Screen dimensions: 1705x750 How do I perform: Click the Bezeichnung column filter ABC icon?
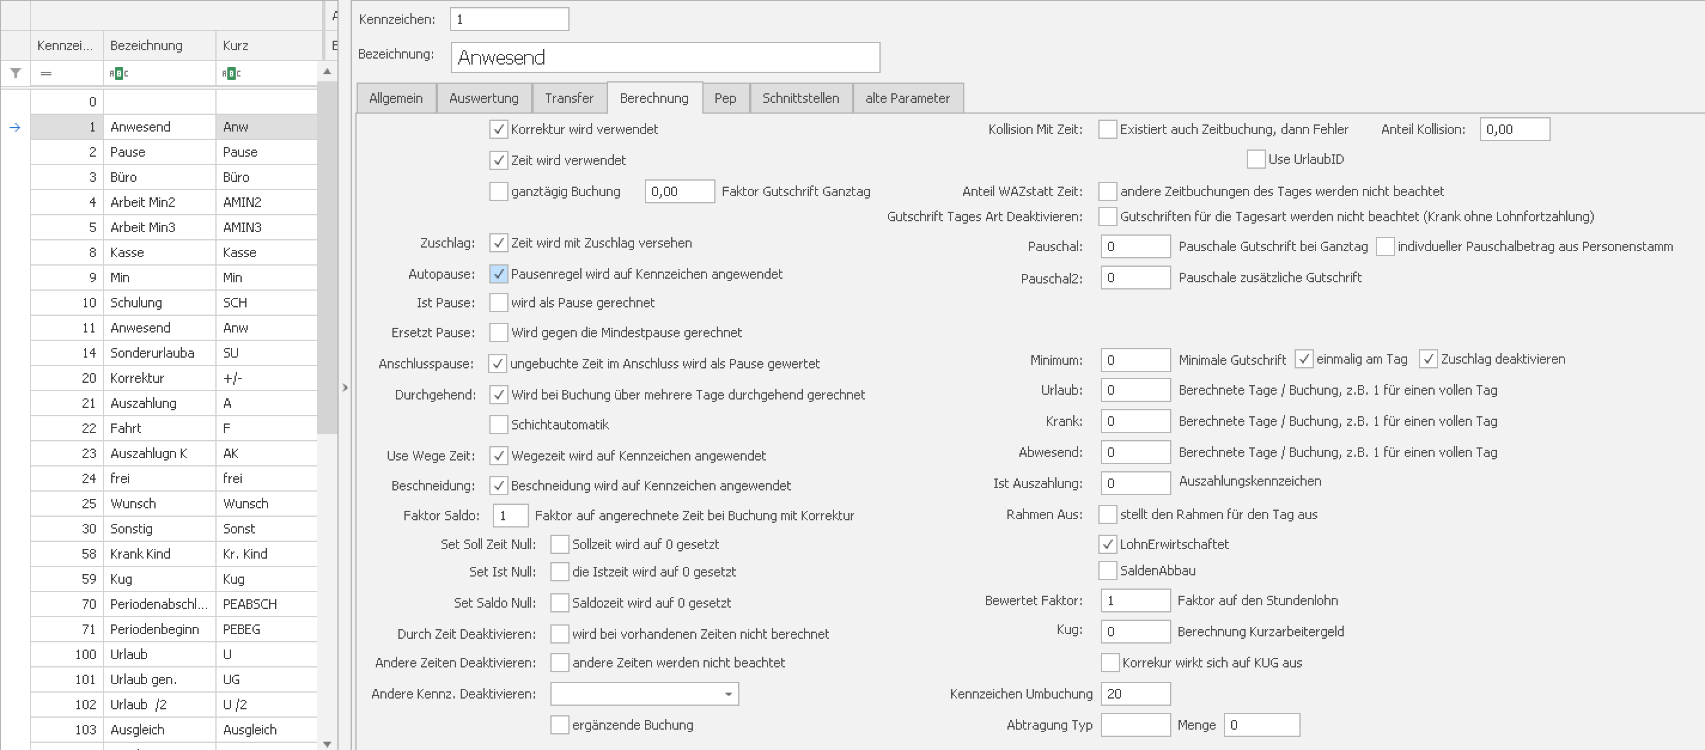point(119,74)
